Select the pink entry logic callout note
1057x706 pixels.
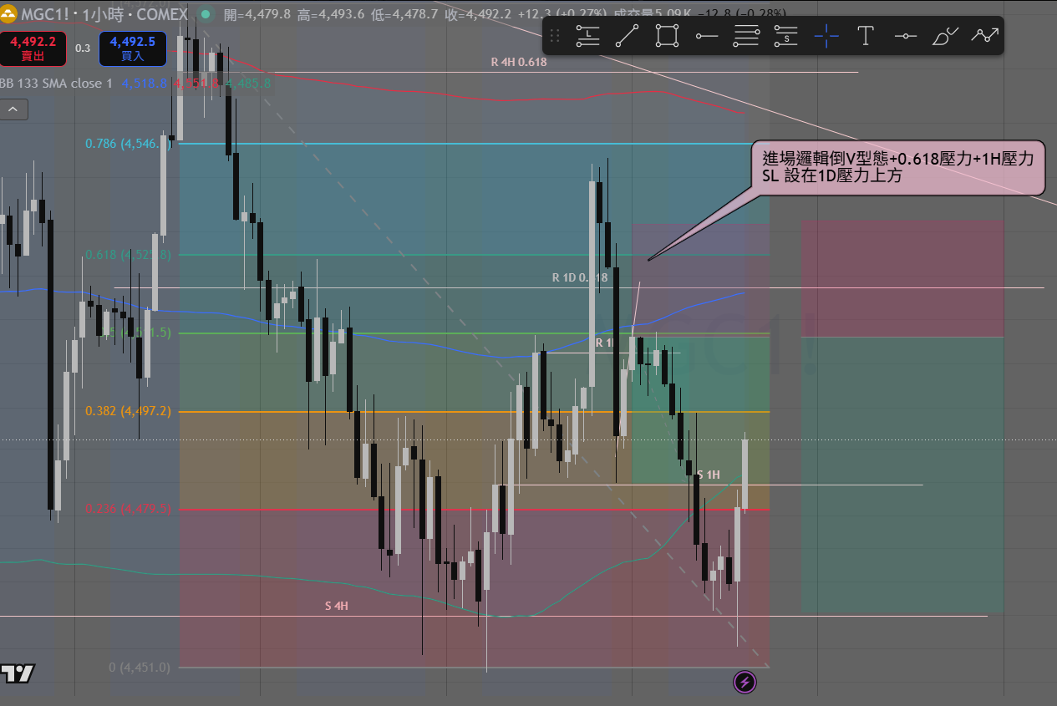[899, 167]
